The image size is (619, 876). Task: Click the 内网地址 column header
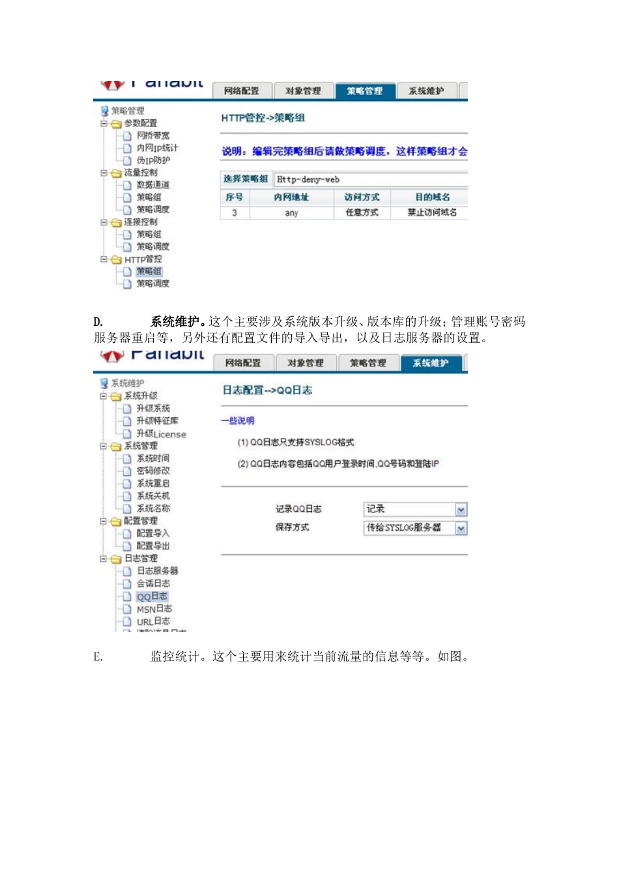tap(291, 197)
